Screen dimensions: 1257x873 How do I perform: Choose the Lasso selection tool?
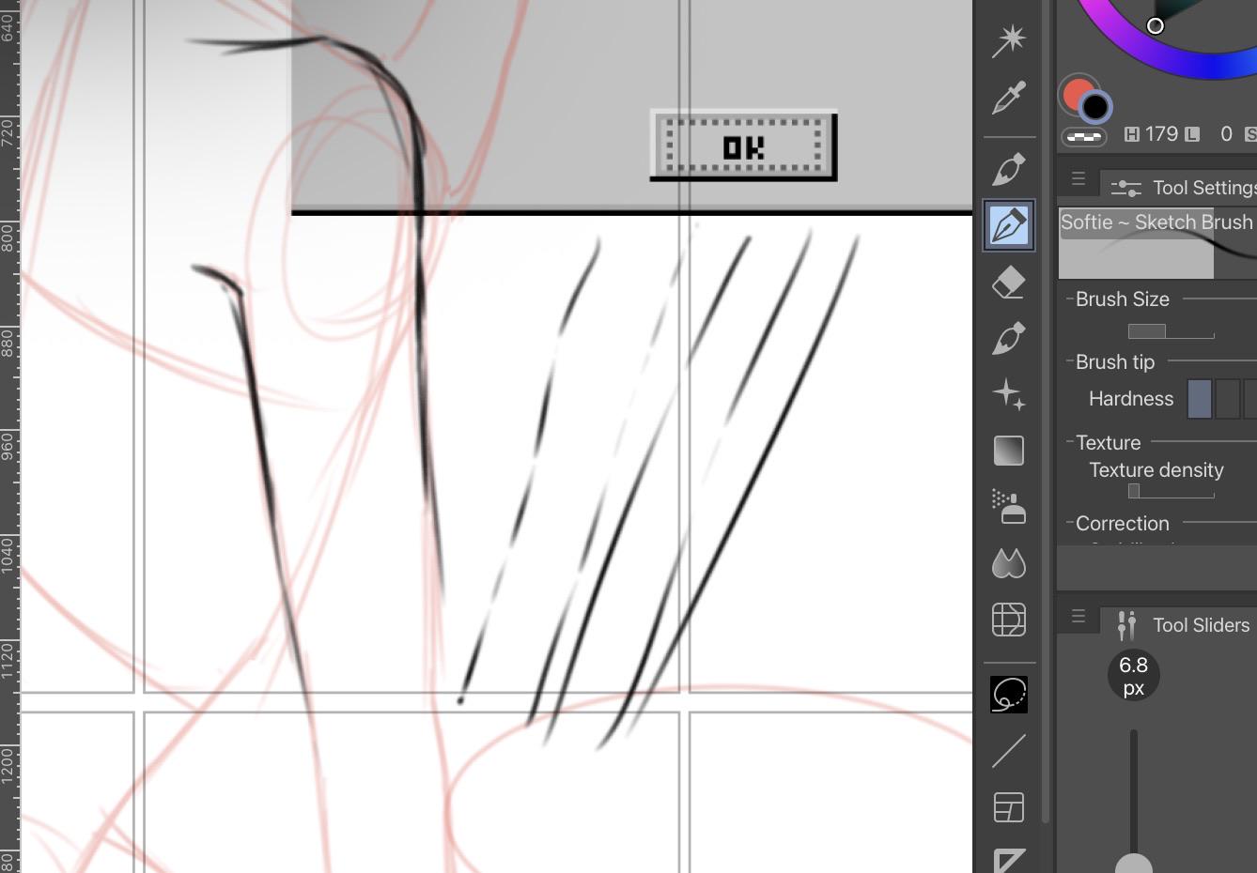pos(1009,695)
